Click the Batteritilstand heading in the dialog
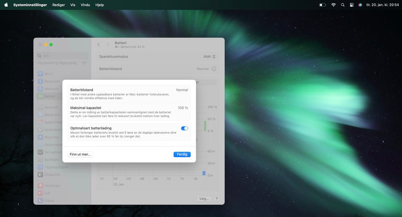 click(82, 90)
